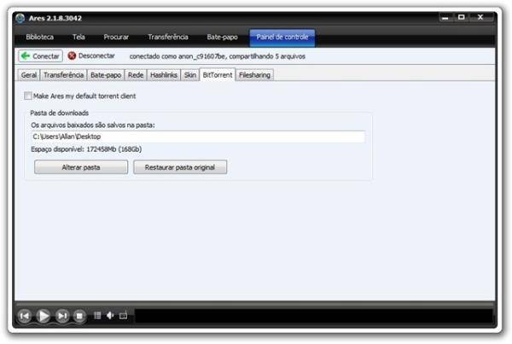Screen dimensions: 512x344
Task: Click the download folder path field
Action: 198,137
